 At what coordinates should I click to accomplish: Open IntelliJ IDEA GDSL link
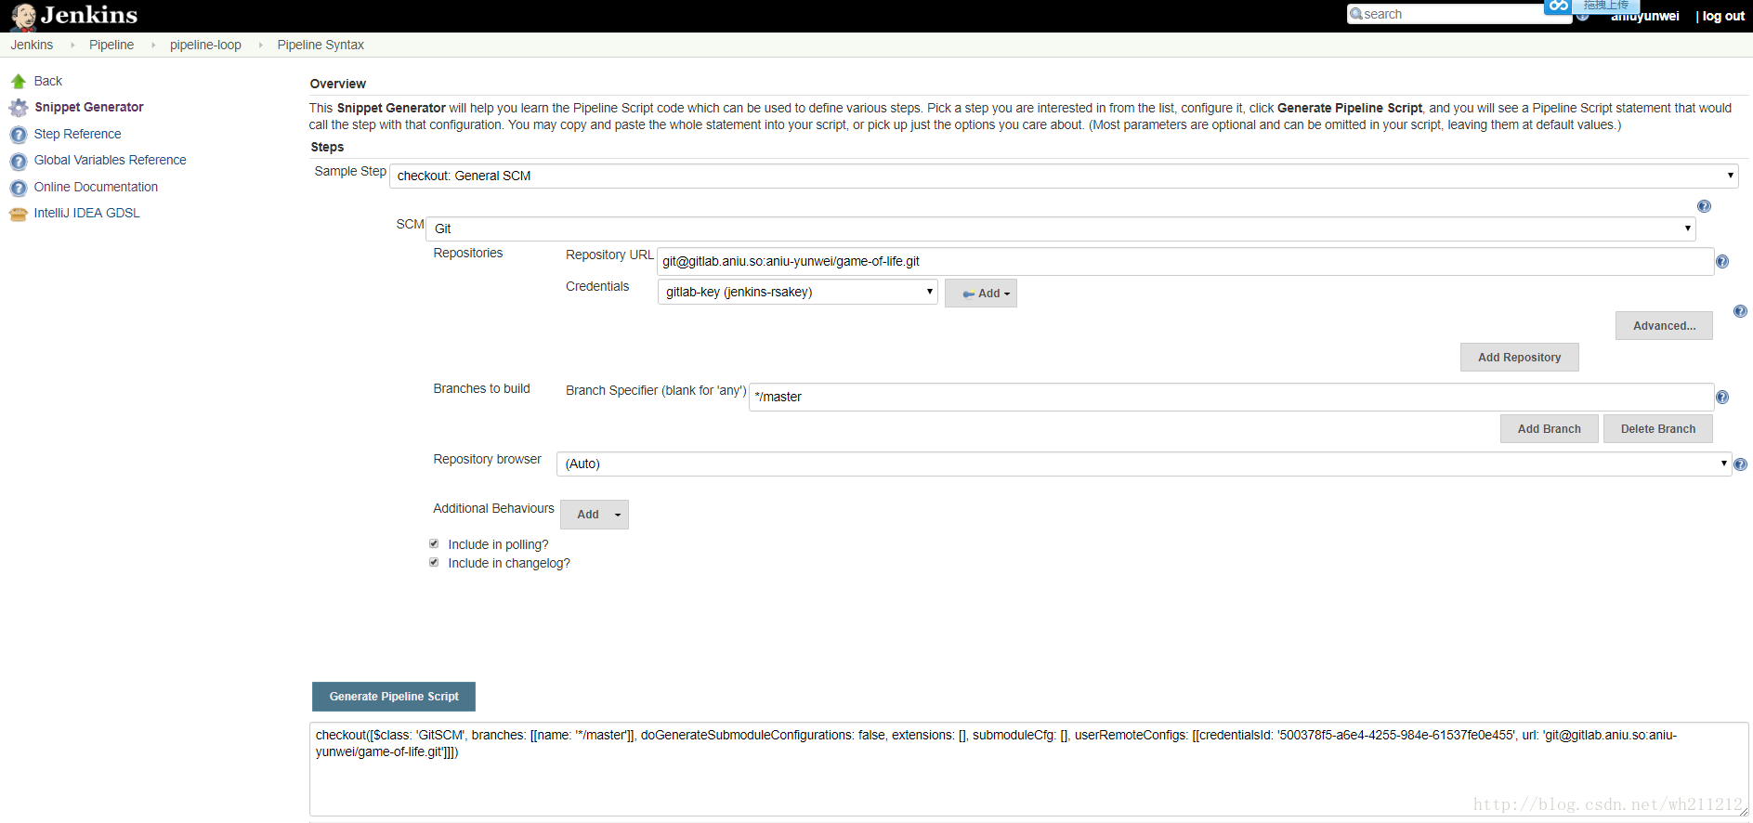pyautogui.click(x=86, y=214)
